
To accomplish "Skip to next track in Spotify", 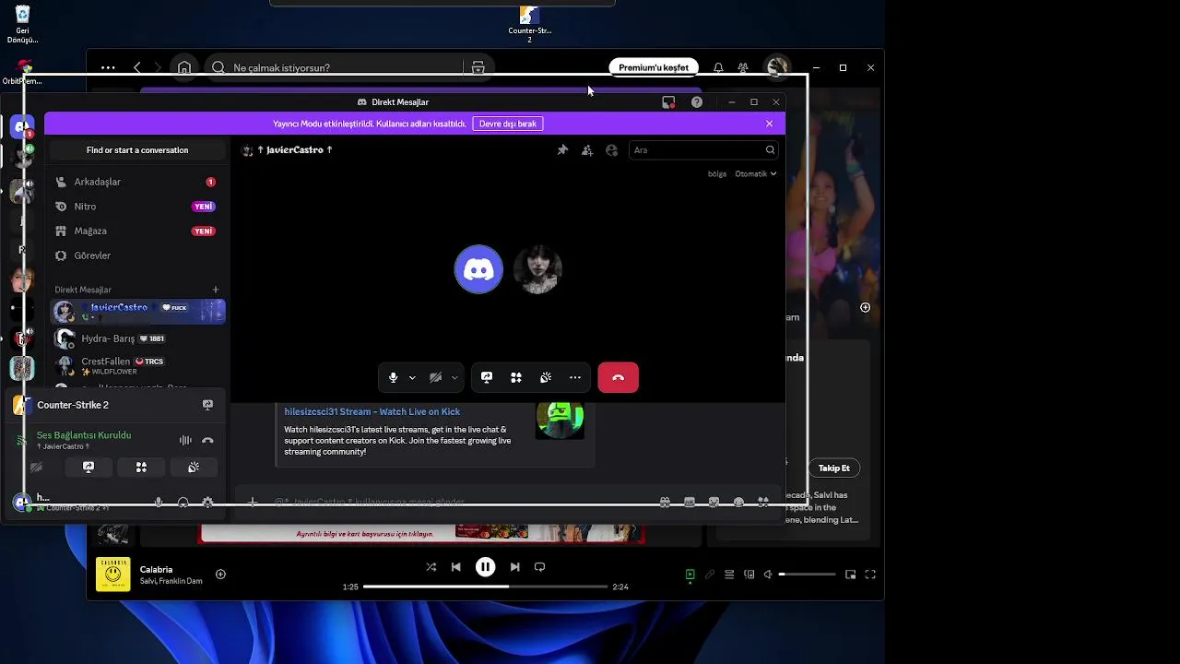I will [514, 567].
